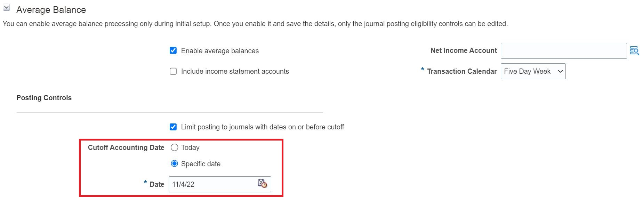Click the Transaction Calendar label
This screenshot has height=200, width=643.
pyautogui.click(x=462, y=71)
